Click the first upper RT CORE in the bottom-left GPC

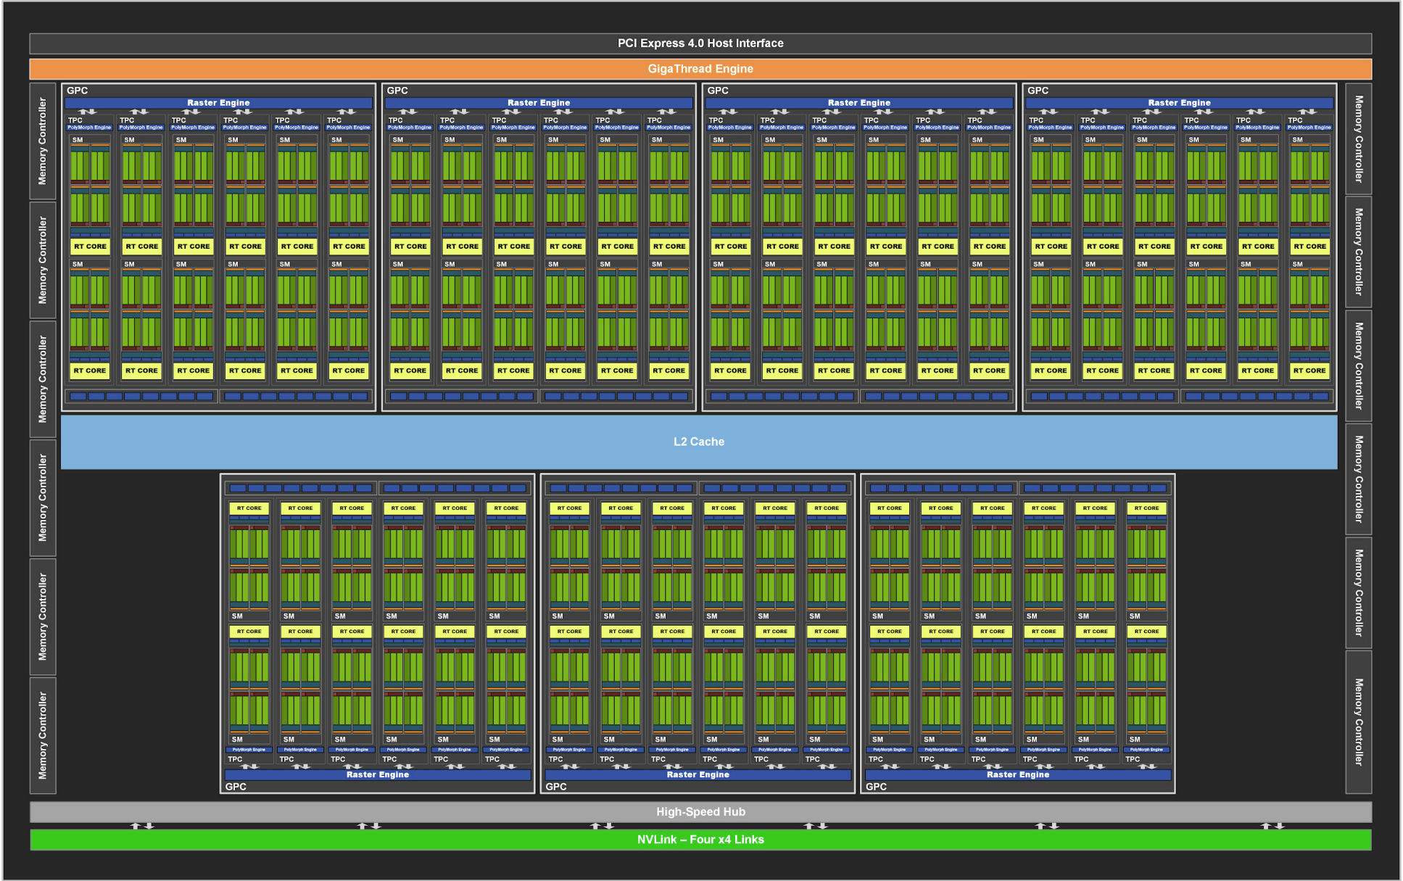click(249, 508)
